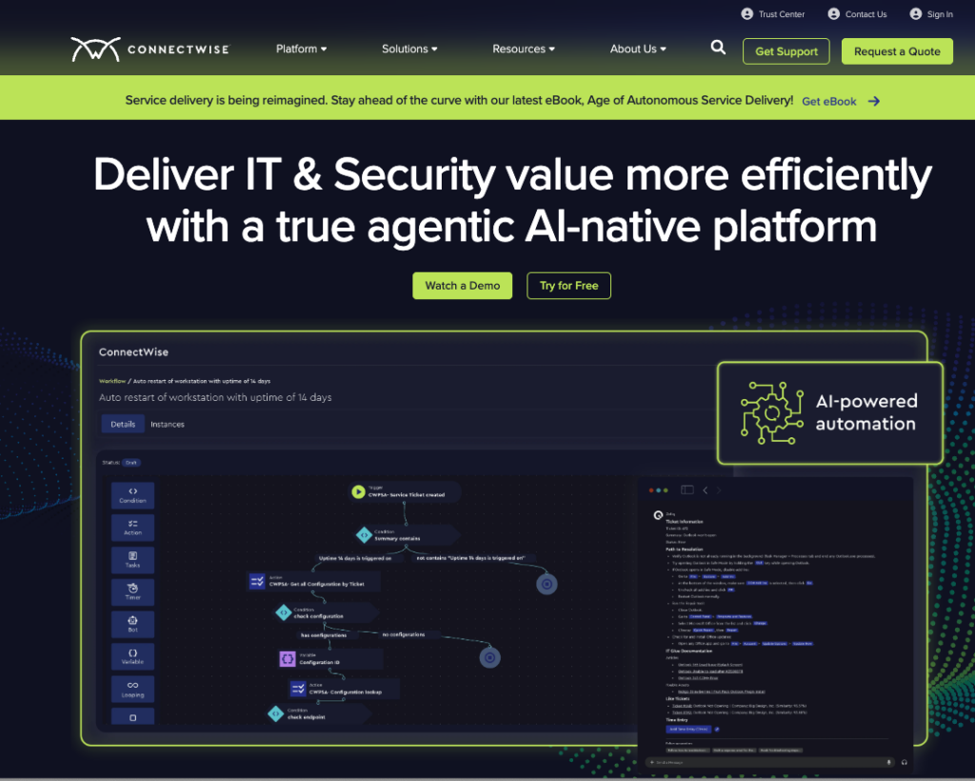Open the Platform dropdown menu
The height and width of the screenshot is (781, 975).
(x=301, y=49)
